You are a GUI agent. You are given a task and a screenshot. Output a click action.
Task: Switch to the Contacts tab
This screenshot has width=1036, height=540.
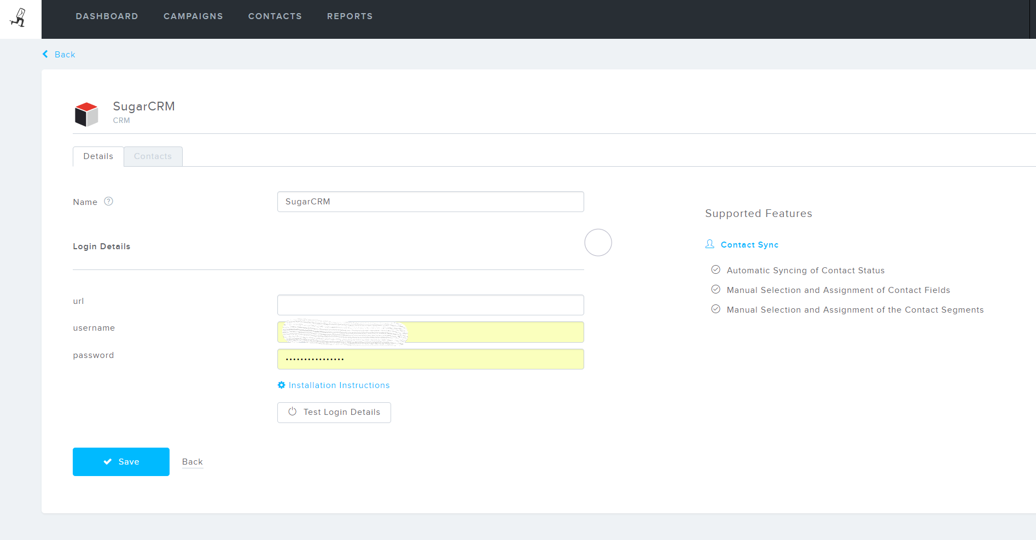(x=153, y=156)
